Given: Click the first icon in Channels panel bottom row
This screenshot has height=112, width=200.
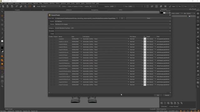Looking at the screenshot, I should point(162,103).
